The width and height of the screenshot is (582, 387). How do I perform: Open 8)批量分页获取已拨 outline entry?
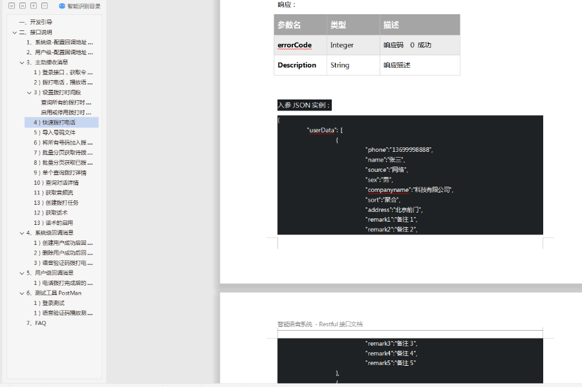click(x=63, y=162)
